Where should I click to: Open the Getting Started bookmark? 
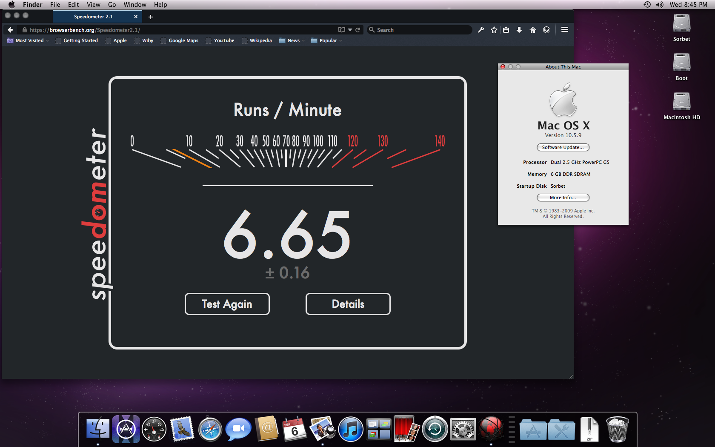(x=77, y=40)
